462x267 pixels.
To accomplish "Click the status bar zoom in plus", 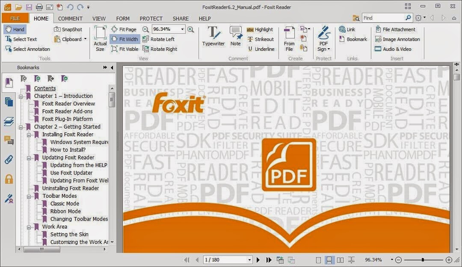I will point(449,260).
